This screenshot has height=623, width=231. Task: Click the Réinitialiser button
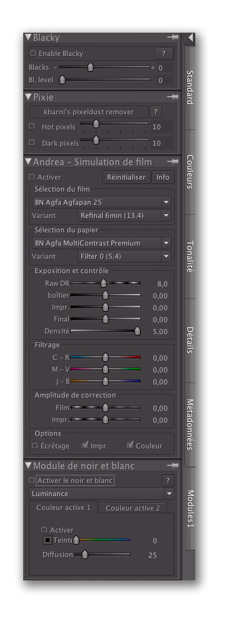[126, 177]
